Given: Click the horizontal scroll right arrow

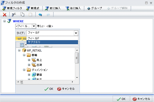Looking at the screenshot, I should [73, 82].
